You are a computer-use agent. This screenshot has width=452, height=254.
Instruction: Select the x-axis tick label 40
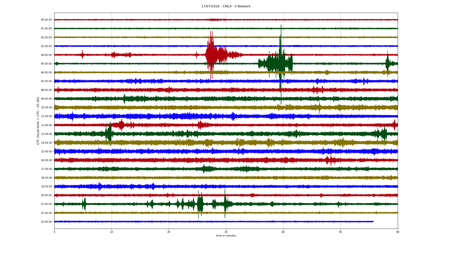[283, 232]
